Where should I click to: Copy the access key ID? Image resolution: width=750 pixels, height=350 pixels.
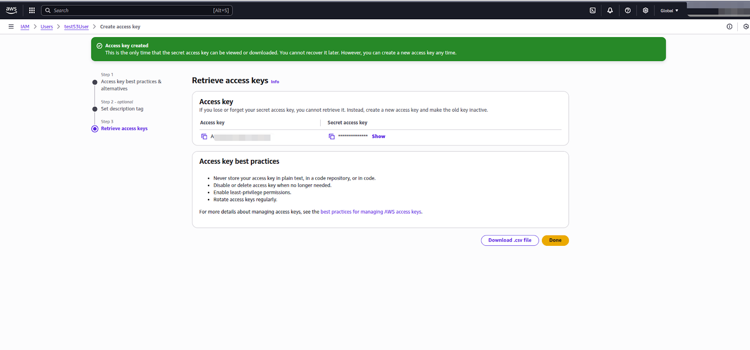click(x=204, y=137)
